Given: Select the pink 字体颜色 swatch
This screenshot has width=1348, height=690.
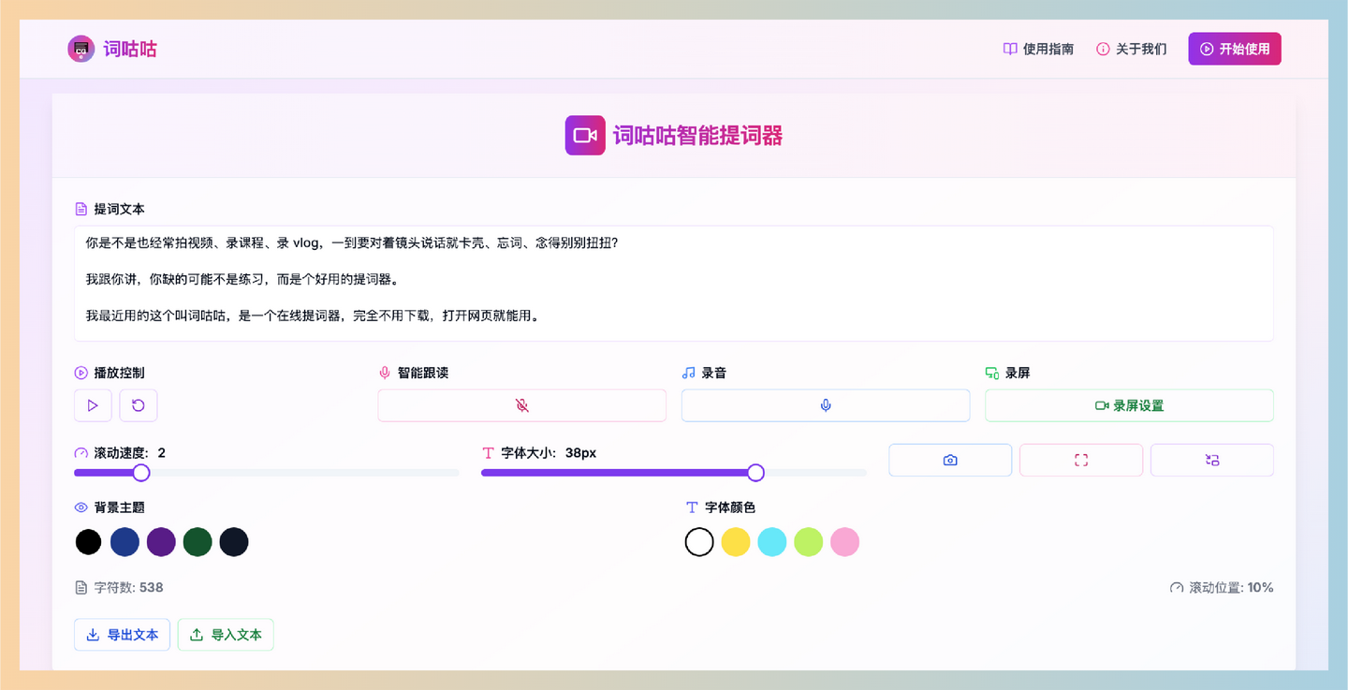Looking at the screenshot, I should pos(844,541).
